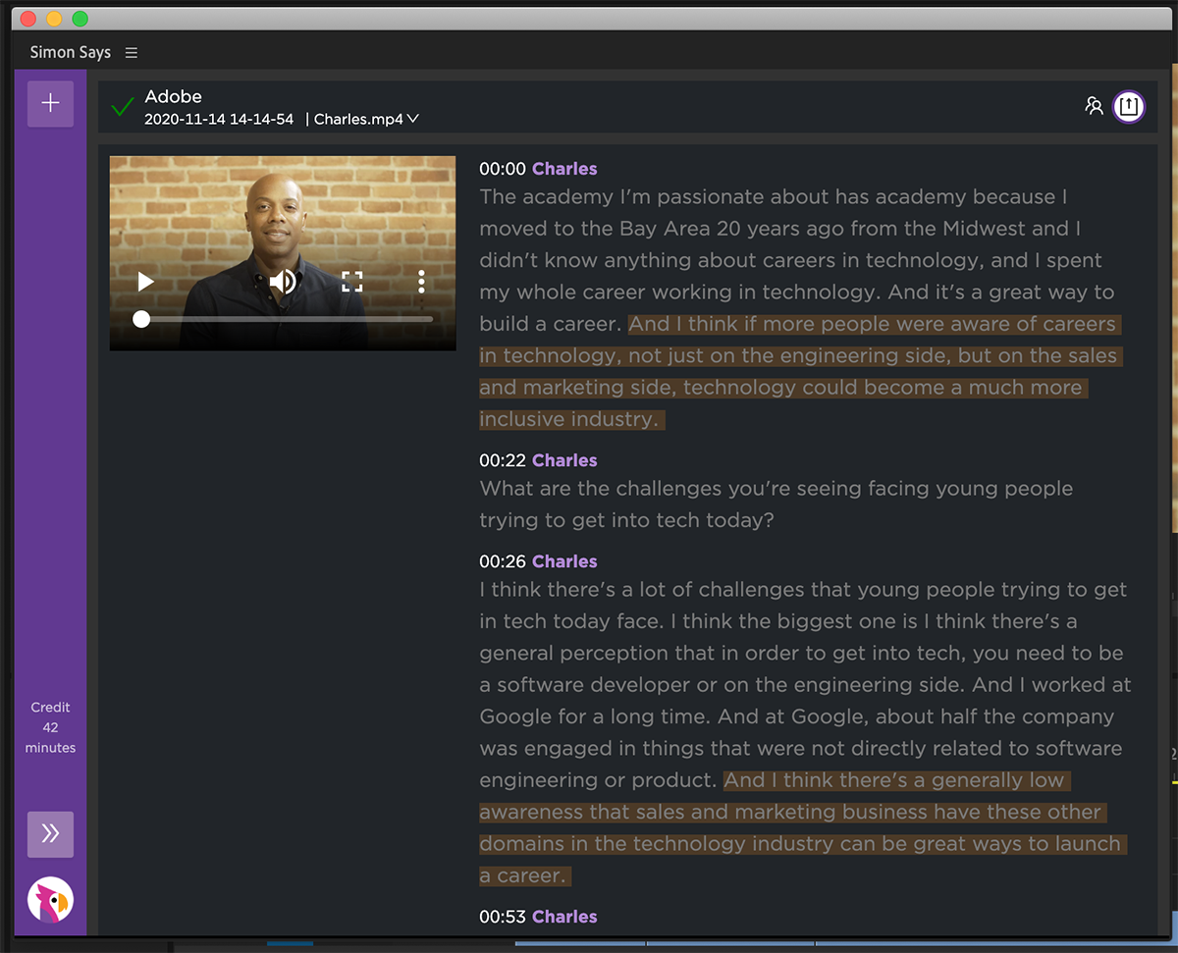
Task: Open video more options menu
Action: [x=421, y=283]
